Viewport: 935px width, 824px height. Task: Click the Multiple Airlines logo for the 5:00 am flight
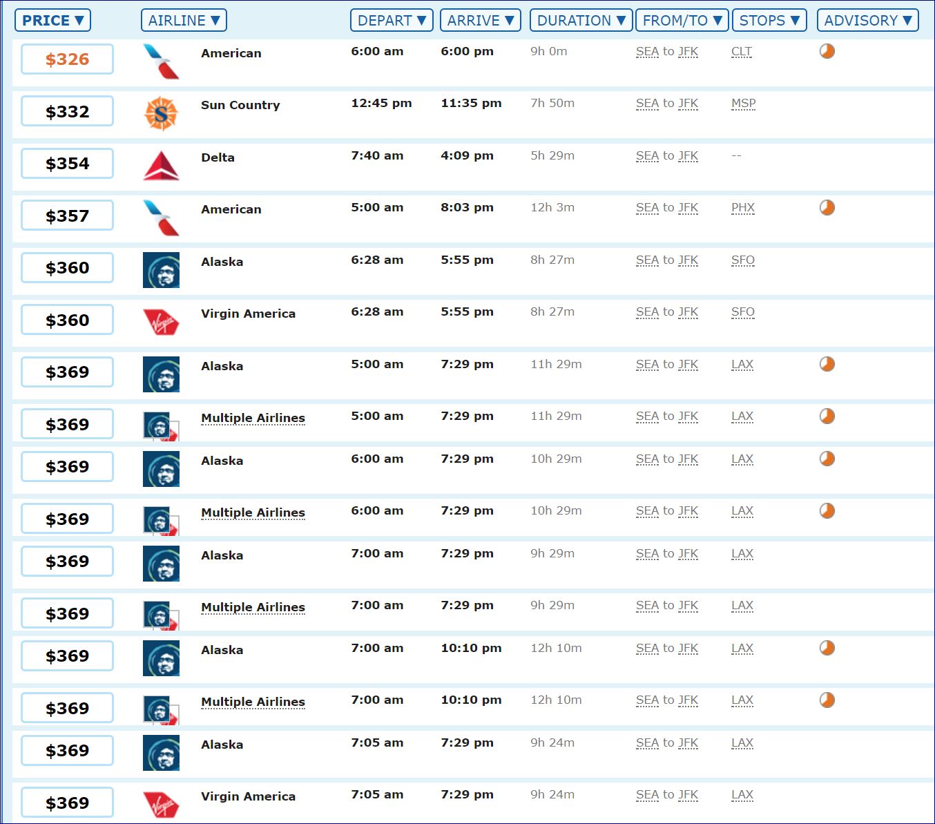161,426
